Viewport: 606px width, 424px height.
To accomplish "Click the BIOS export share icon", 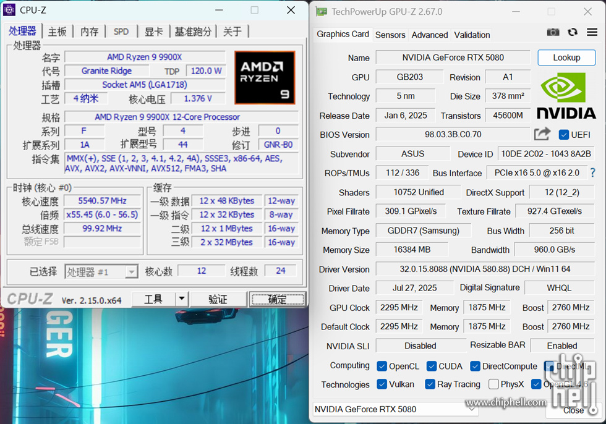I will [x=542, y=134].
